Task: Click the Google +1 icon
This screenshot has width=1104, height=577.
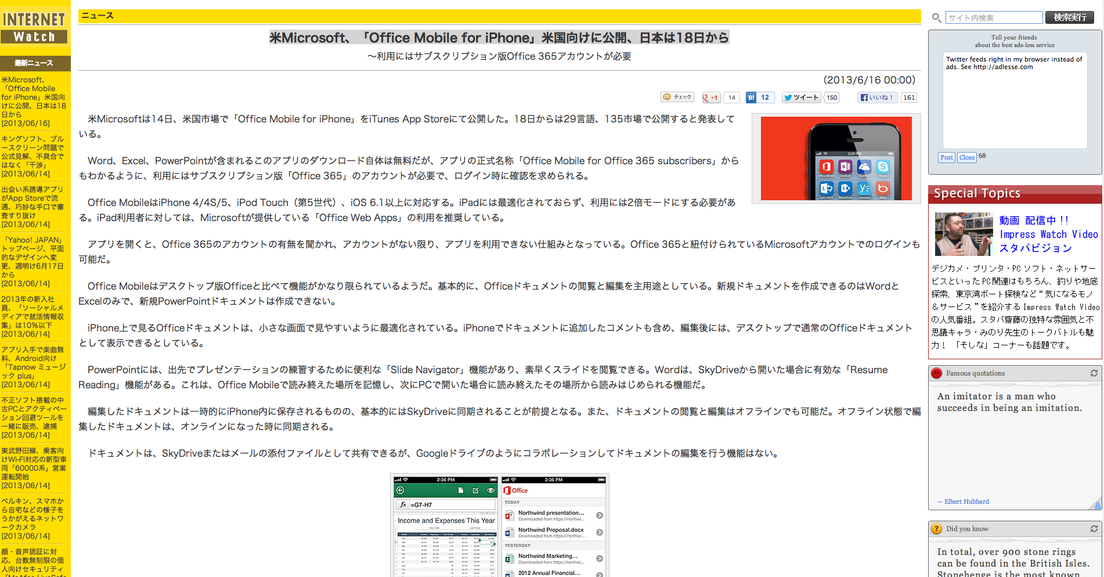Action: click(710, 97)
